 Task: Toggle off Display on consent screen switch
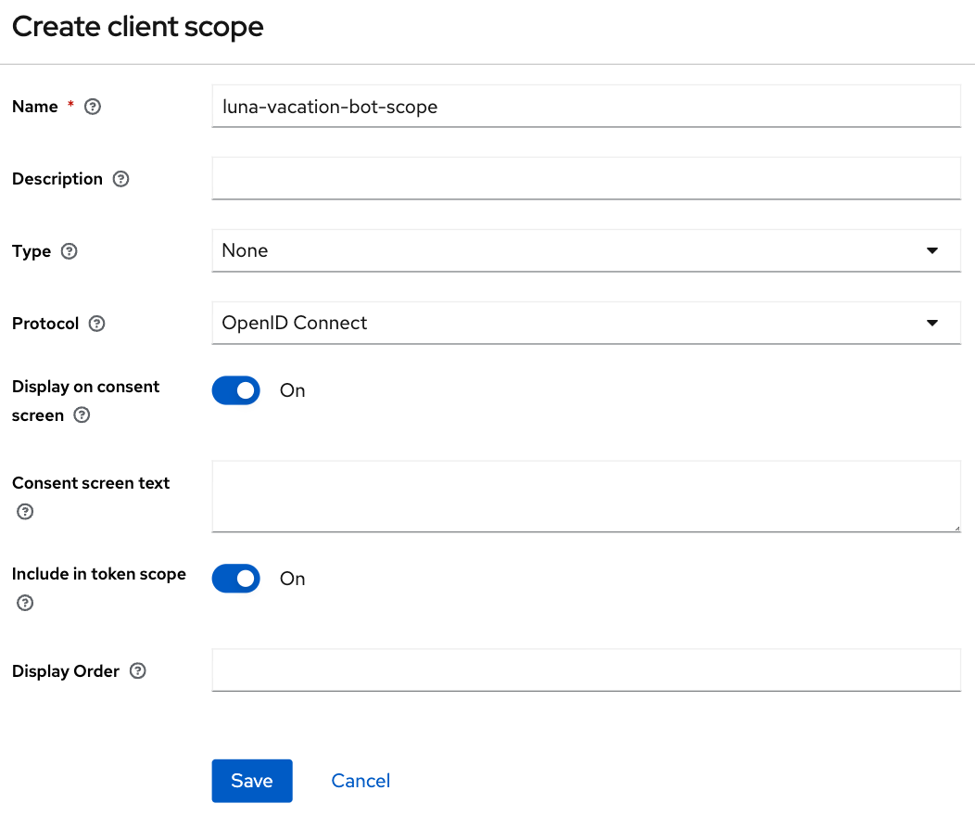235,390
